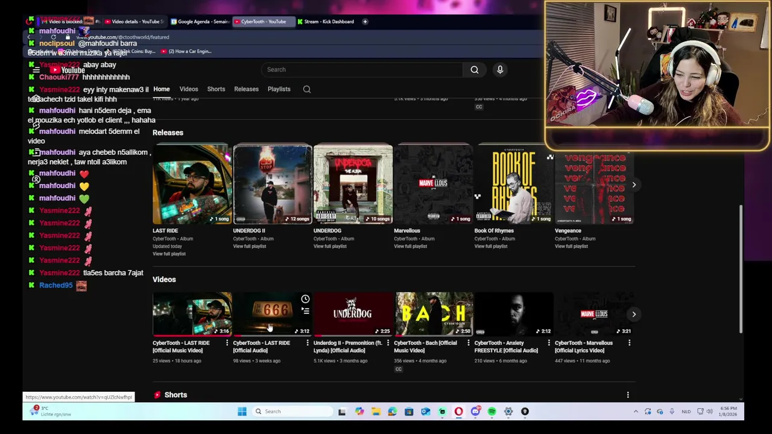
Task: View full playlist for UNDERDOG II
Action: [249, 247]
